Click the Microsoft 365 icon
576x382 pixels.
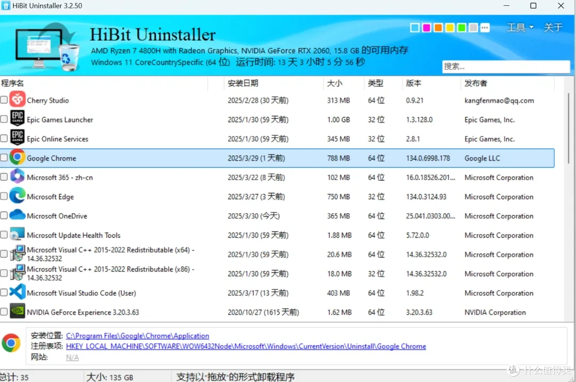coord(17,176)
